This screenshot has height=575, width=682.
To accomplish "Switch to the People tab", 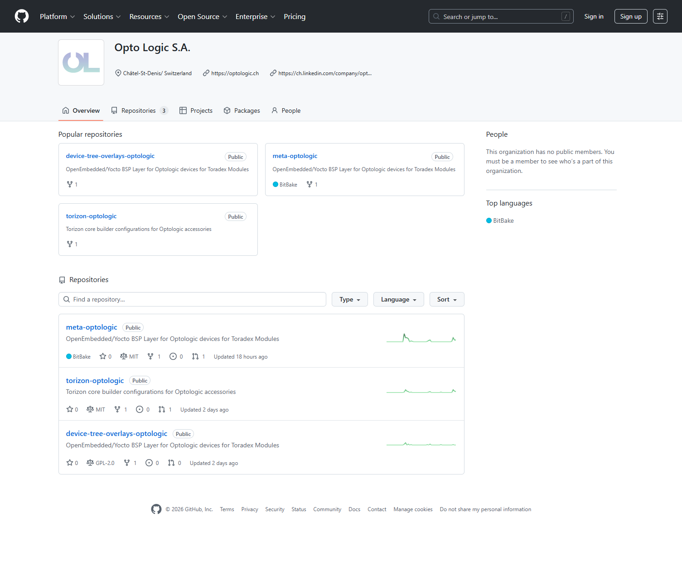I will click(286, 110).
